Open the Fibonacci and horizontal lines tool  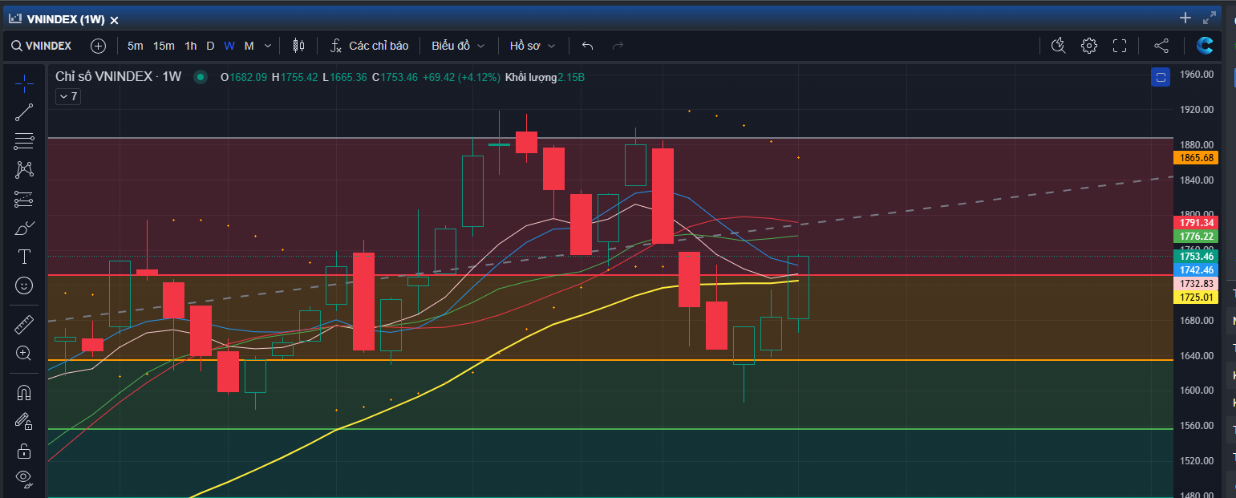coord(24,141)
